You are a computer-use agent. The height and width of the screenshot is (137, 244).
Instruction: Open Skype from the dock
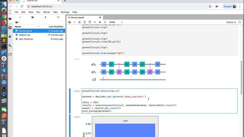4,71
